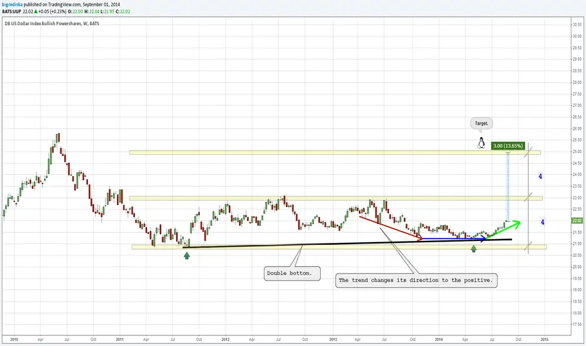Click the 19.00 price axis label

[x=577, y=290]
